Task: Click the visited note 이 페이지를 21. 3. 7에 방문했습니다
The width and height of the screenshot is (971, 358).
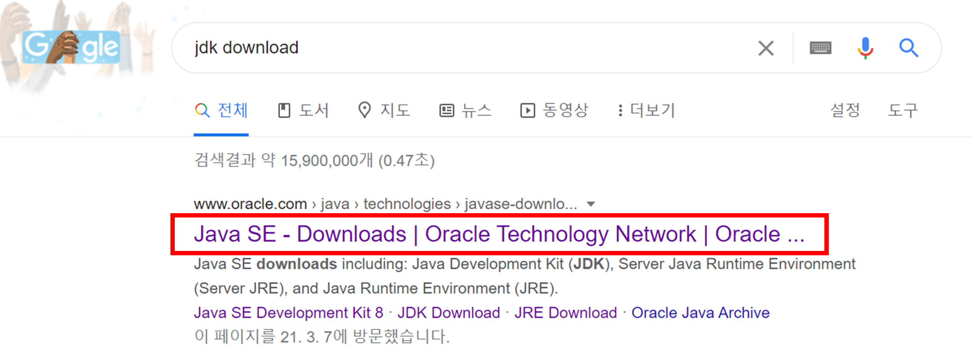Action: coord(322,336)
